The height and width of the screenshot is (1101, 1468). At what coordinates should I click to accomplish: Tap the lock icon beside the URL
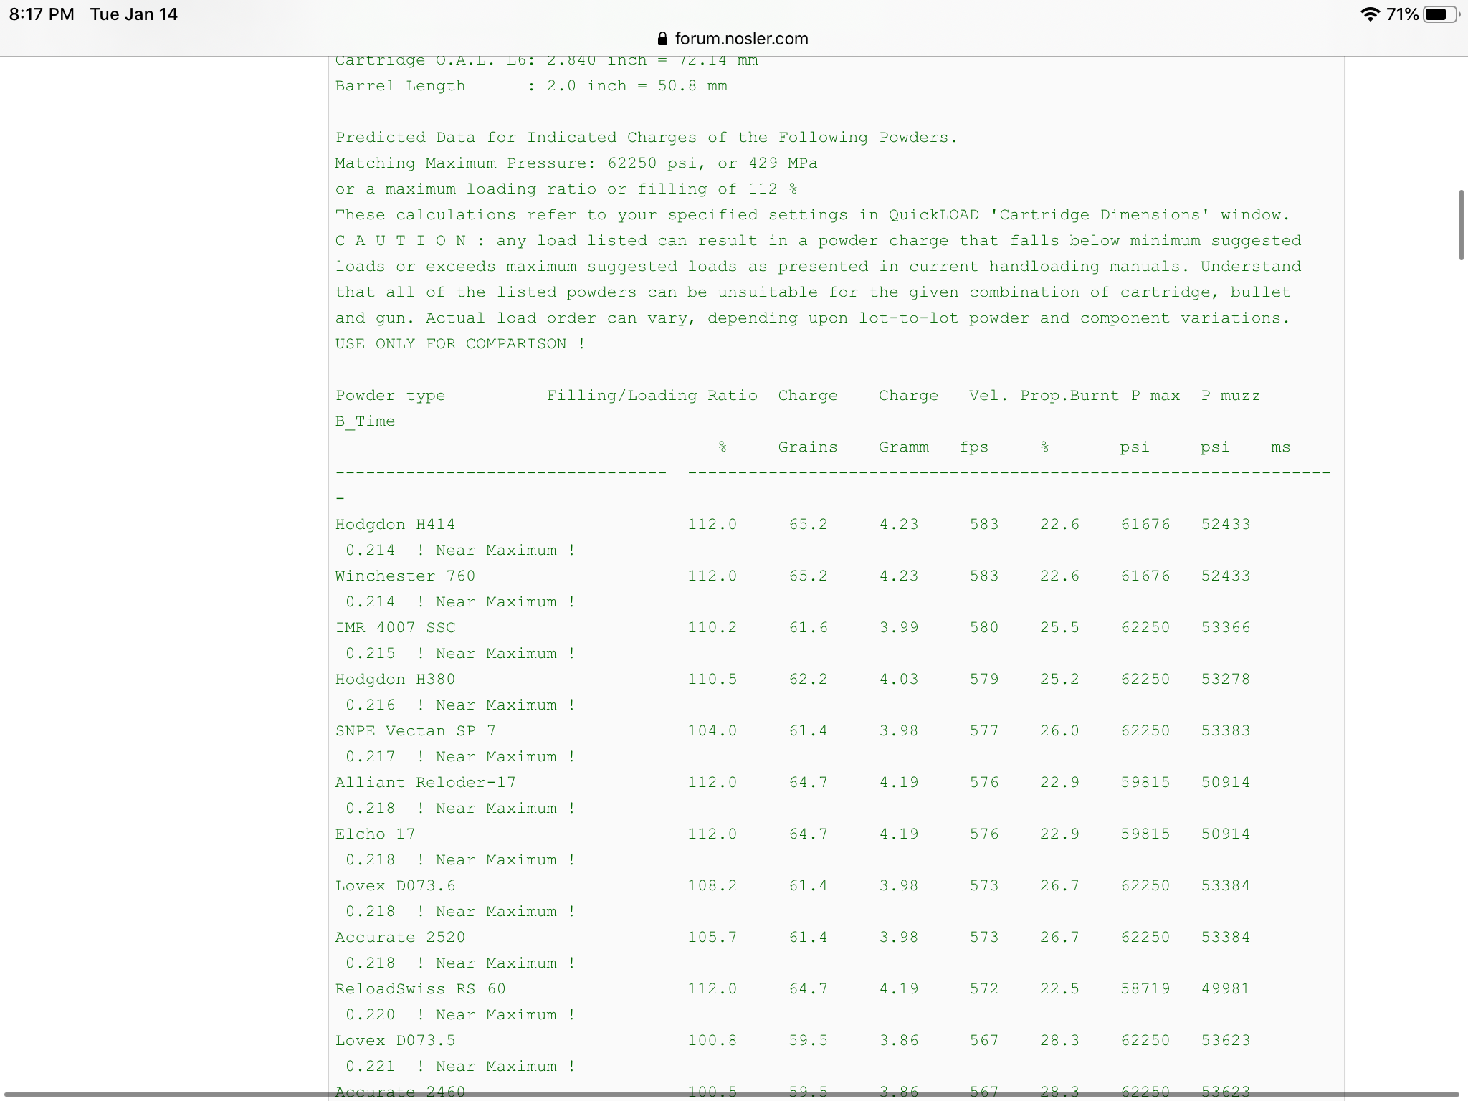(x=662, y=39)
